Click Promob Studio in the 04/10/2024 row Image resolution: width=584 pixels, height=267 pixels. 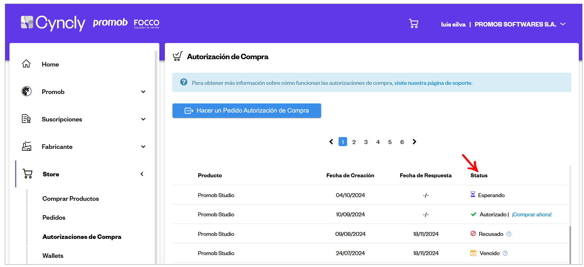pos(216,195)
